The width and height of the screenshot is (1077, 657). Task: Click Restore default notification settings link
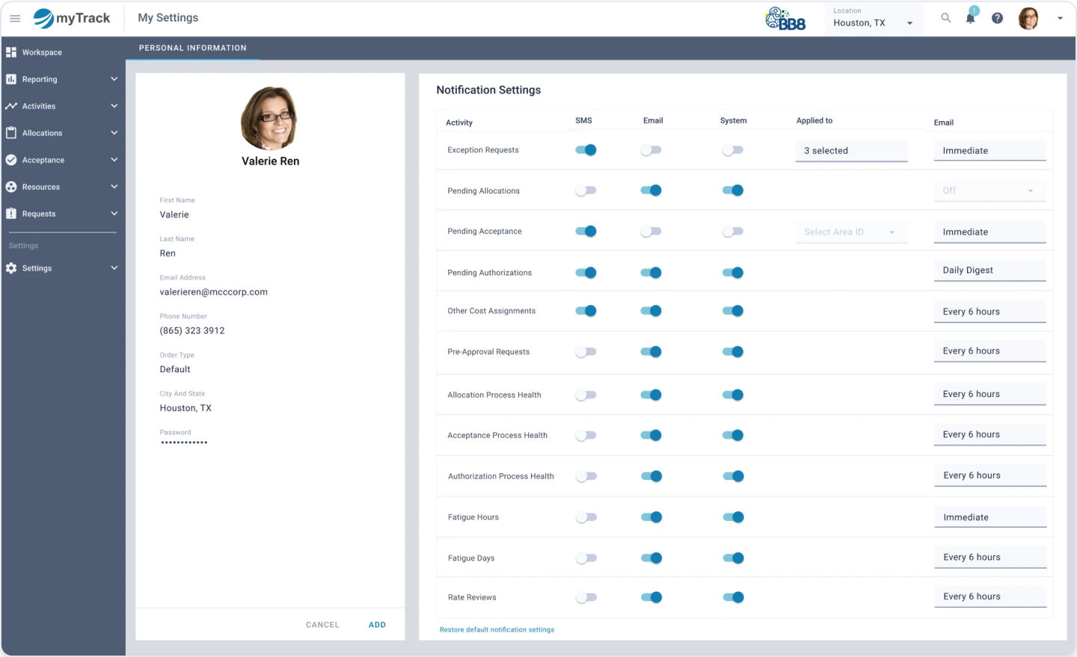[x=497, y=630]
